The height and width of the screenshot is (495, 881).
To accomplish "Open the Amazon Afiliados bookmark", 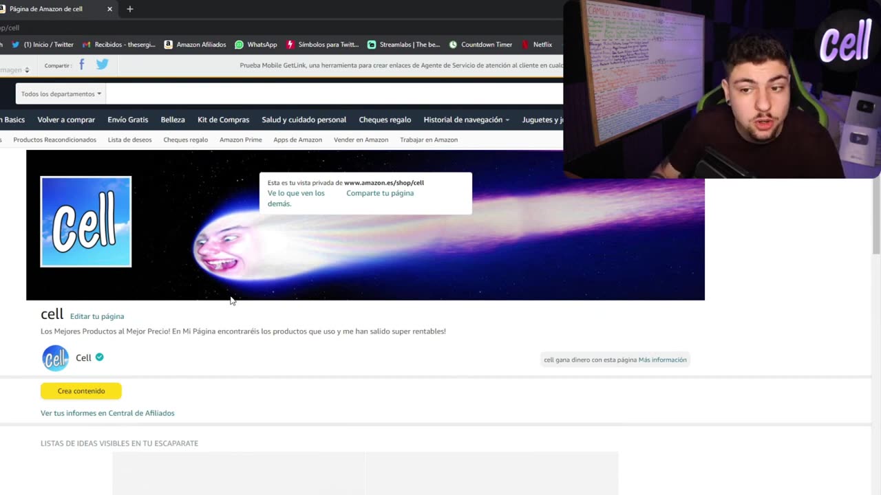I will (x=195, y=45).
